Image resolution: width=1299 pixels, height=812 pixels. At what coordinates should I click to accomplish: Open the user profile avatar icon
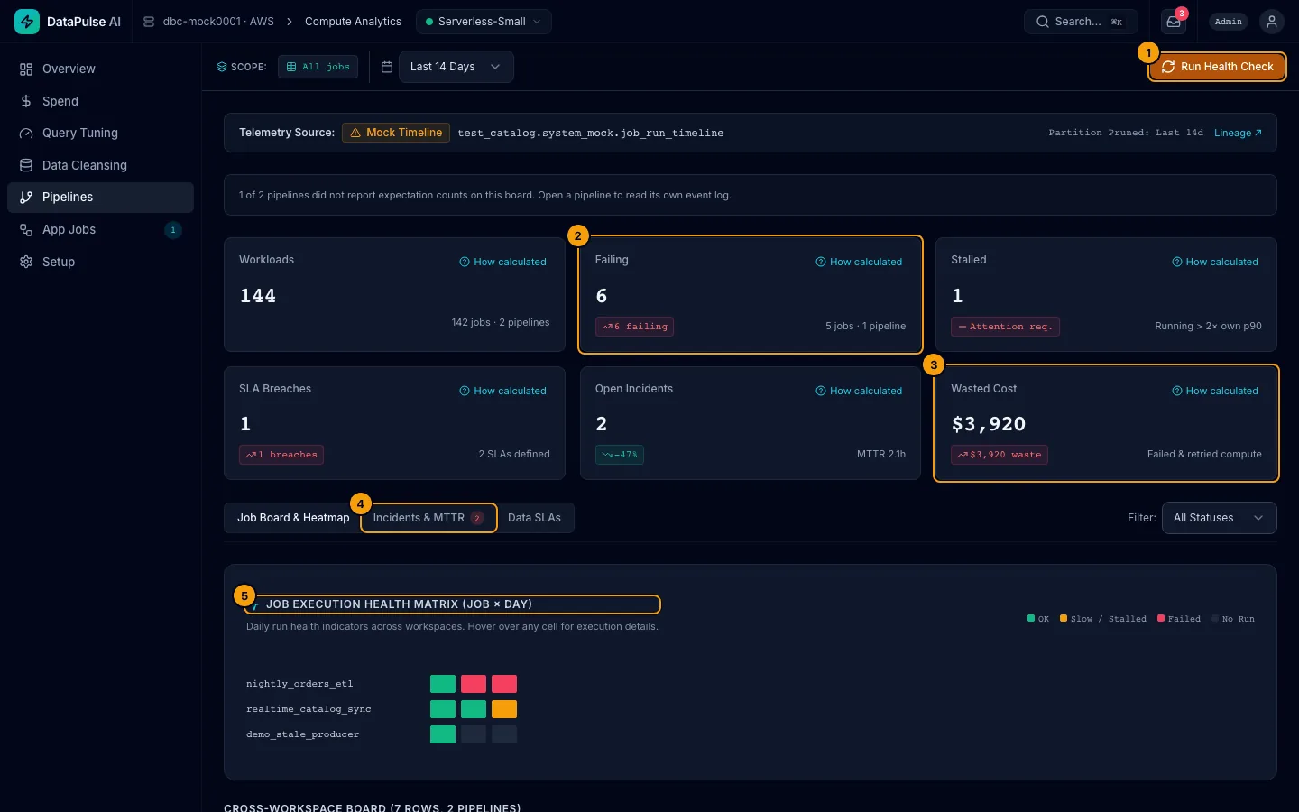(x=1272, y=22)
